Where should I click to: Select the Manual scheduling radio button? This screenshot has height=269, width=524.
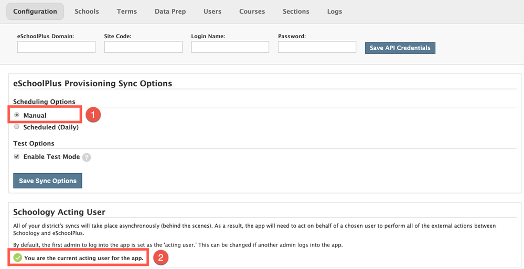coord(17,115)
